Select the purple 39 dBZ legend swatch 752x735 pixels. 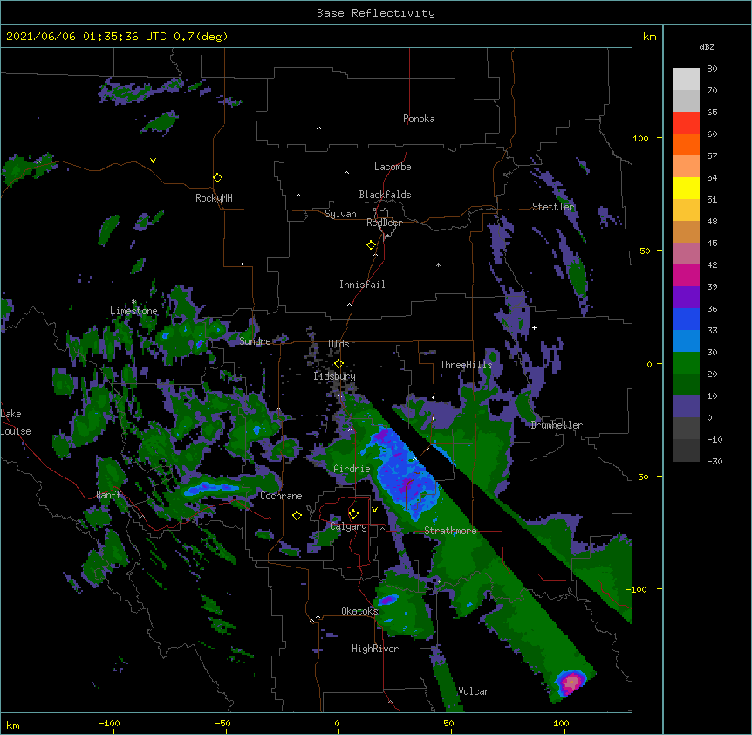686,298
